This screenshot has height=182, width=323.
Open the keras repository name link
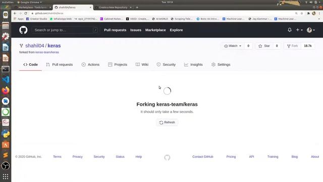tap(54, 45)
